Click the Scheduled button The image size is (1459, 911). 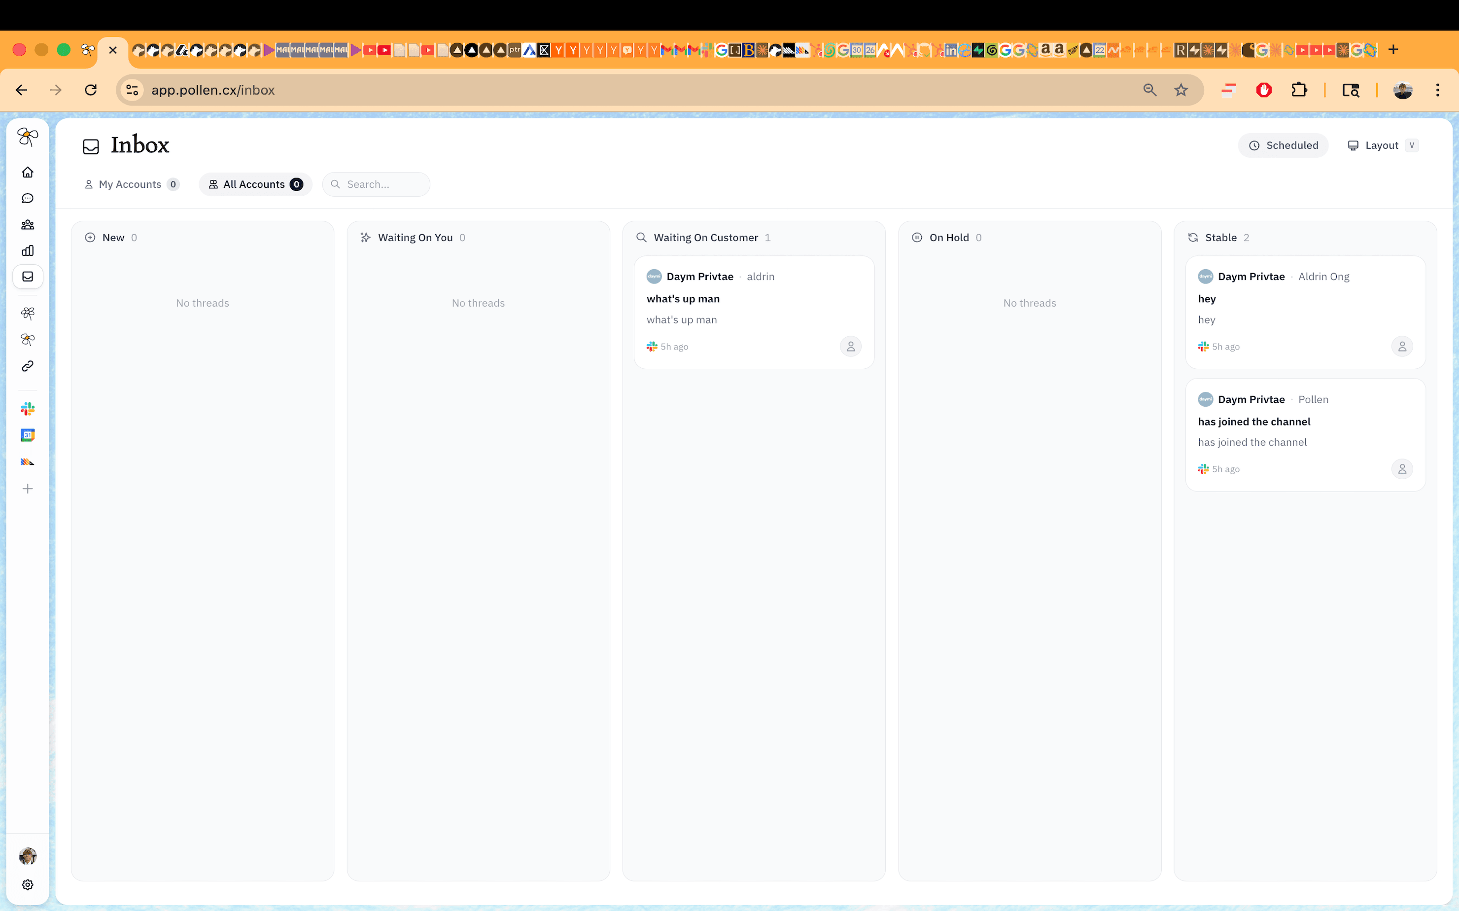tap(1283, 145)
